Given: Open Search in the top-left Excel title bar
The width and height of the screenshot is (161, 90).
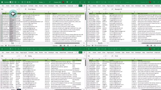Looking at the screenshot, I should coord(50,2).
